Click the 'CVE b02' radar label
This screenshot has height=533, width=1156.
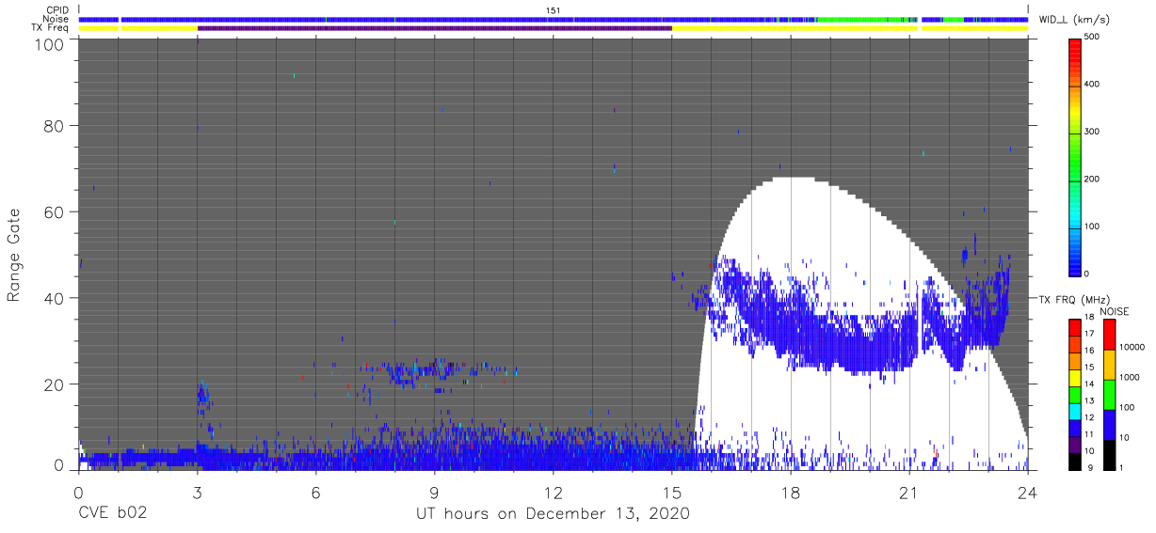[112, 514]
